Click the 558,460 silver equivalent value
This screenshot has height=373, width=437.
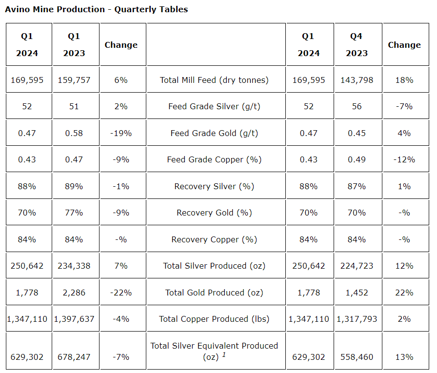click(x=357, y=357)
